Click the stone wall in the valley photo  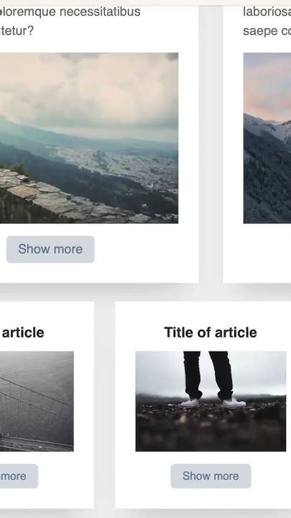click(50, 201)
